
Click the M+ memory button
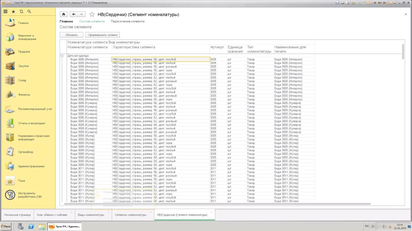point(380,3)
